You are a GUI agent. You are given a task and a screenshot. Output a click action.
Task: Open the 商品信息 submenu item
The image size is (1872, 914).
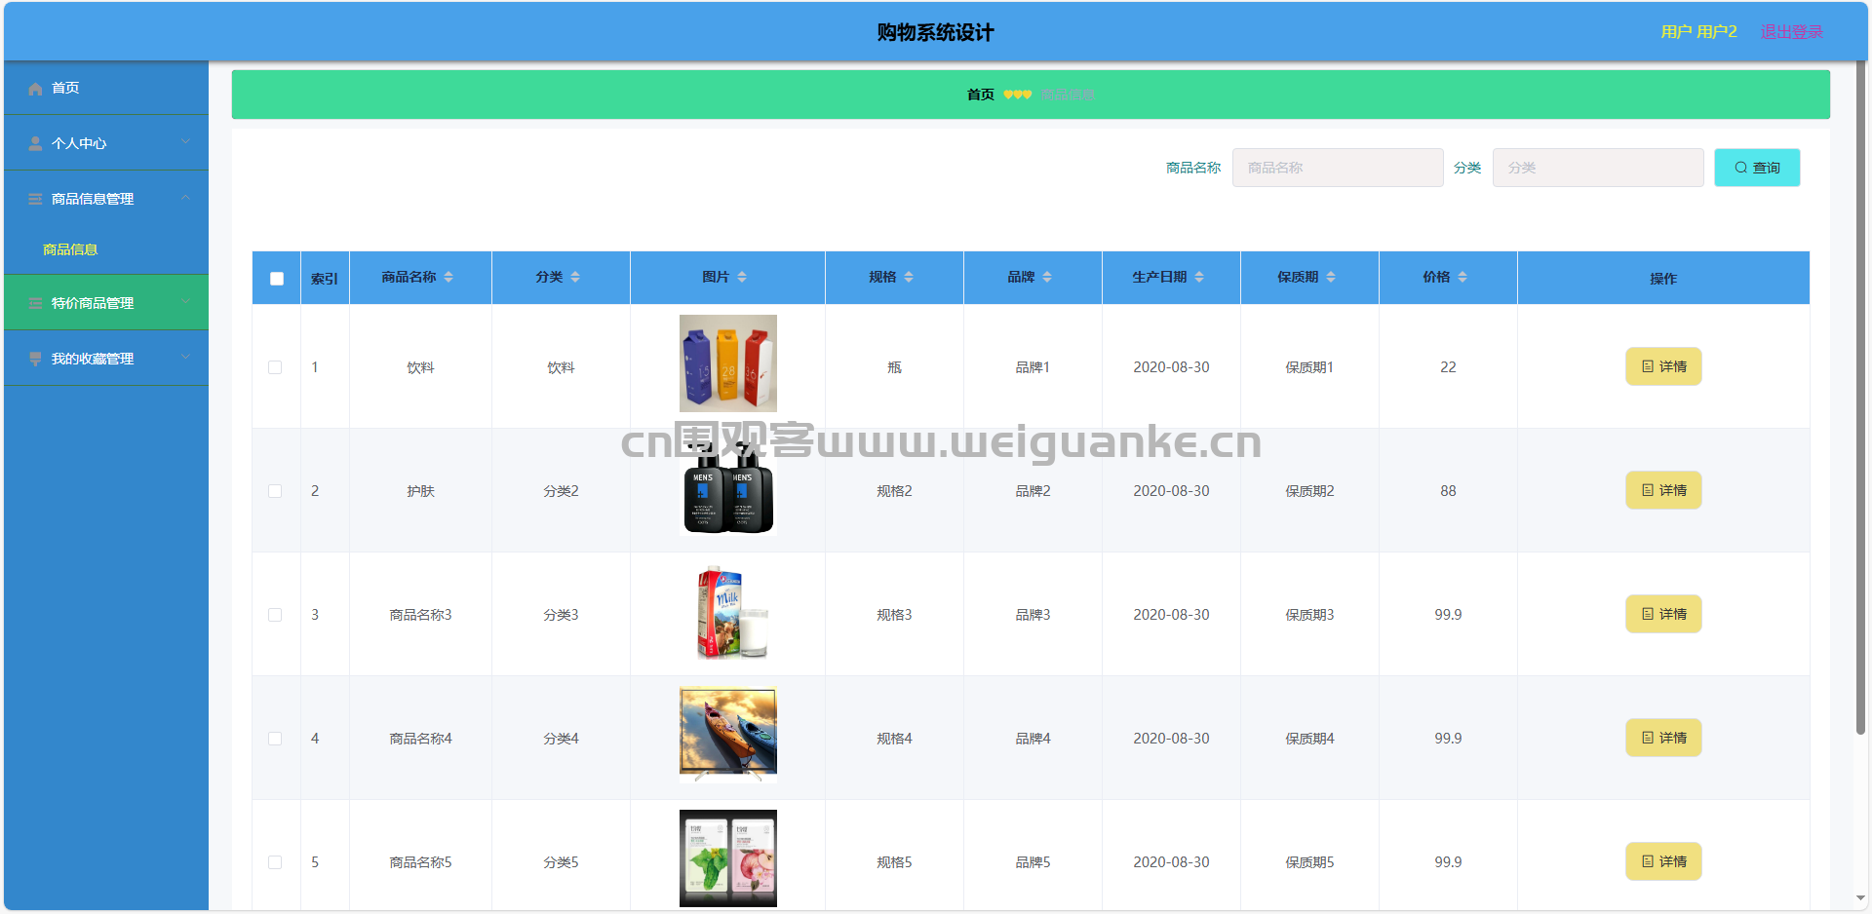click(x=70, y=250)
